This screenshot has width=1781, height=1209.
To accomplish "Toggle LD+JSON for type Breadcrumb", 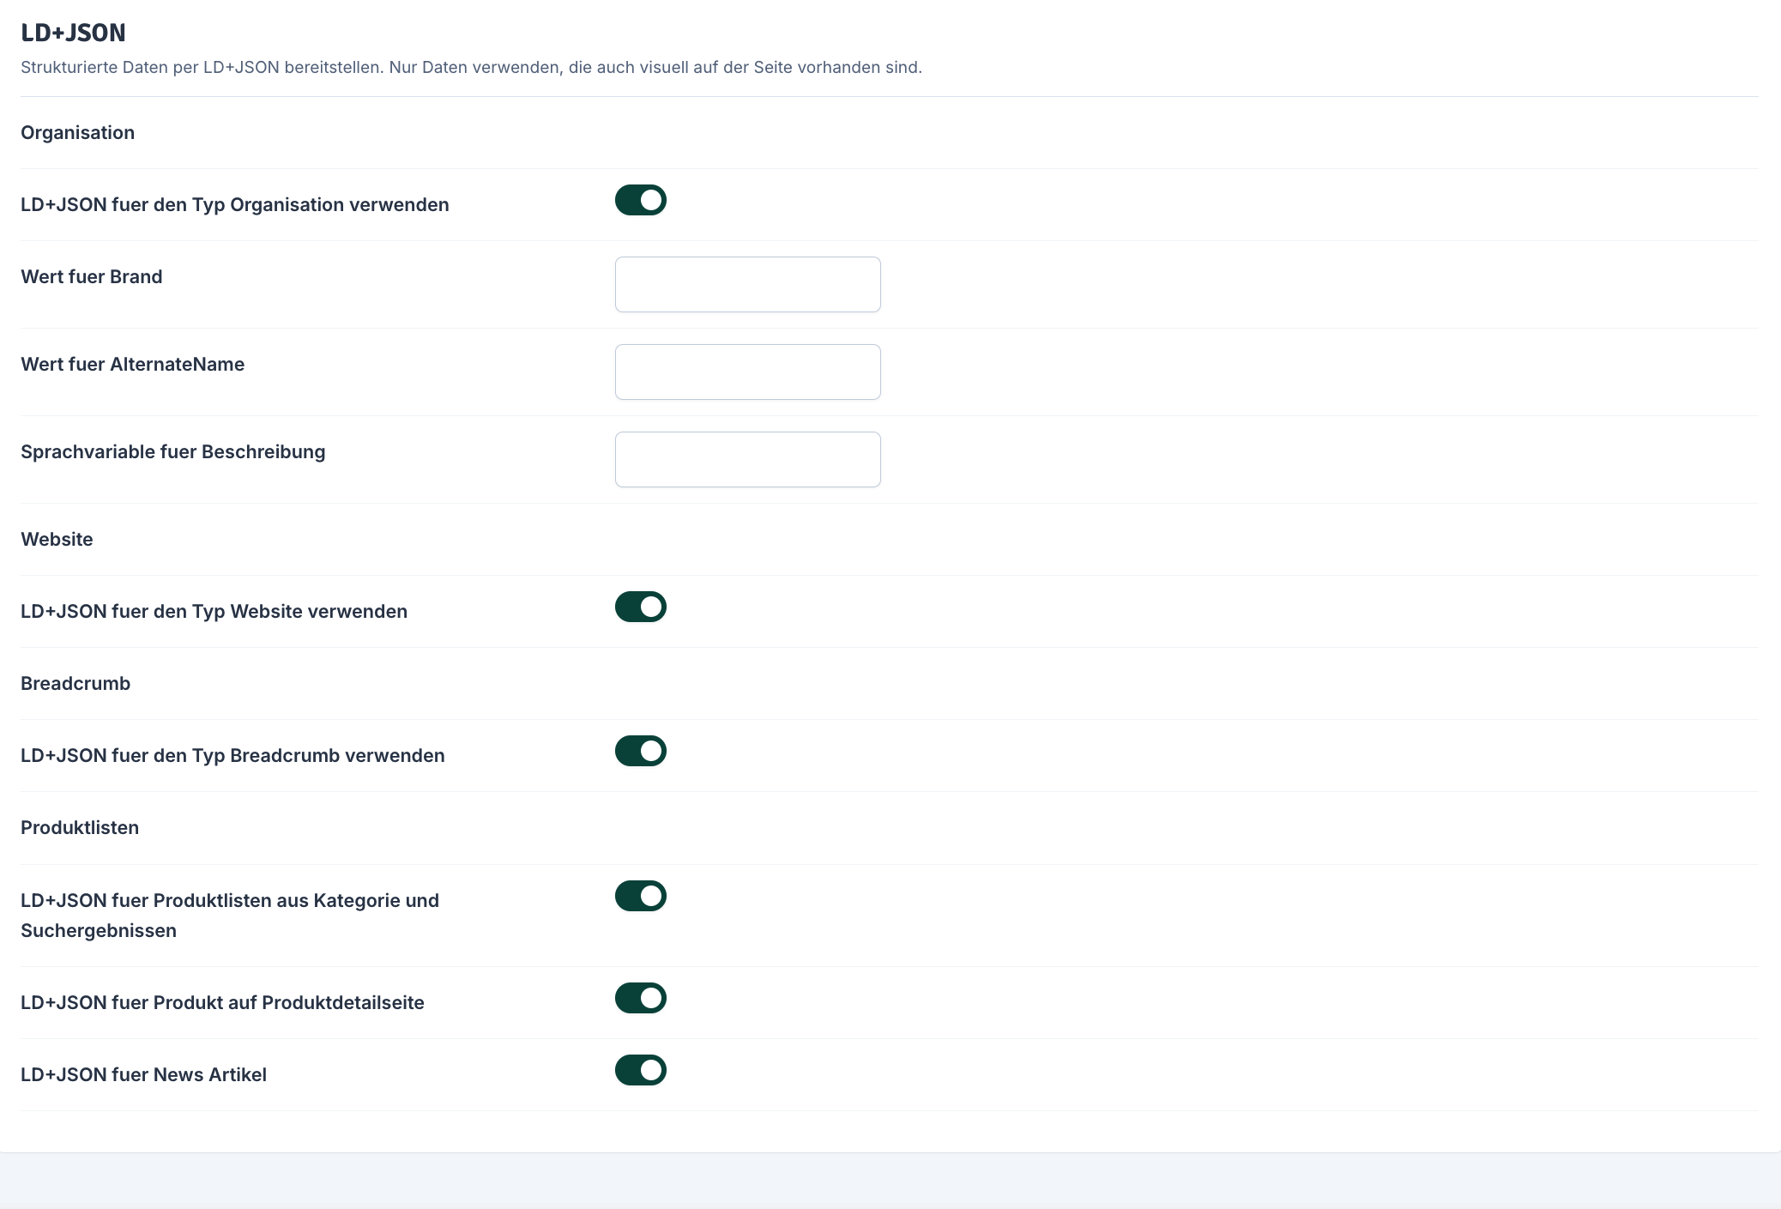I will click(641, 751).
